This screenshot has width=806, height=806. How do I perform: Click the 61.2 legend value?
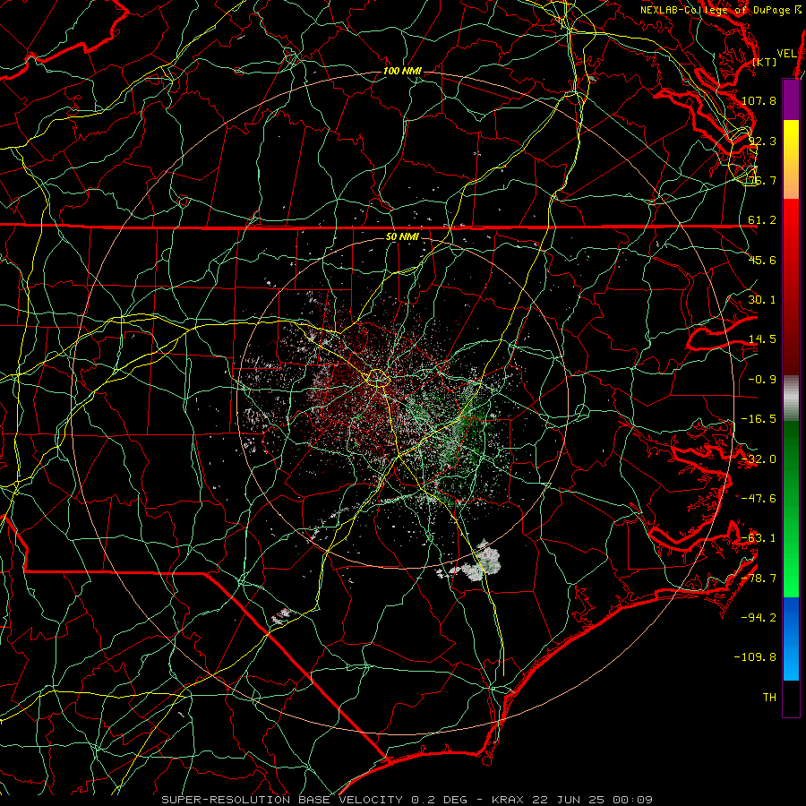point(762,220)
